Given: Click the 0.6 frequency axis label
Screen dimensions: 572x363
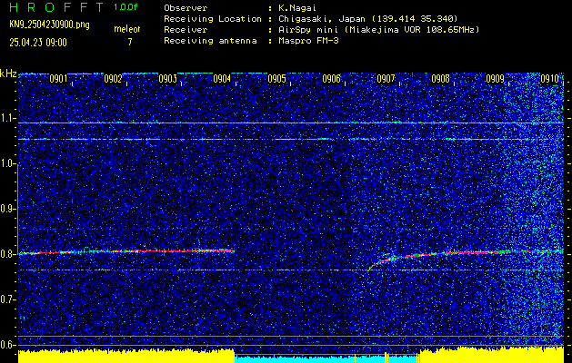Looking at the screenshot, I should point(8,345).
